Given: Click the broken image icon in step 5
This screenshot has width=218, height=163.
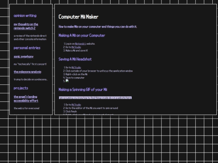Looking at the screenshot, I should click(x=67, y=81).
